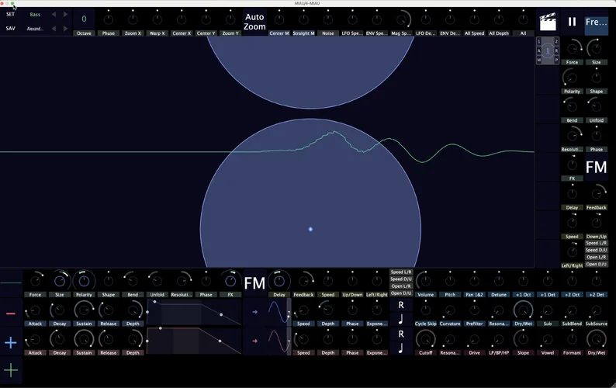The width and height of the screenshot is (616, 388).
Task: Click the +2 Oct label
Action: tap(572, 294)
